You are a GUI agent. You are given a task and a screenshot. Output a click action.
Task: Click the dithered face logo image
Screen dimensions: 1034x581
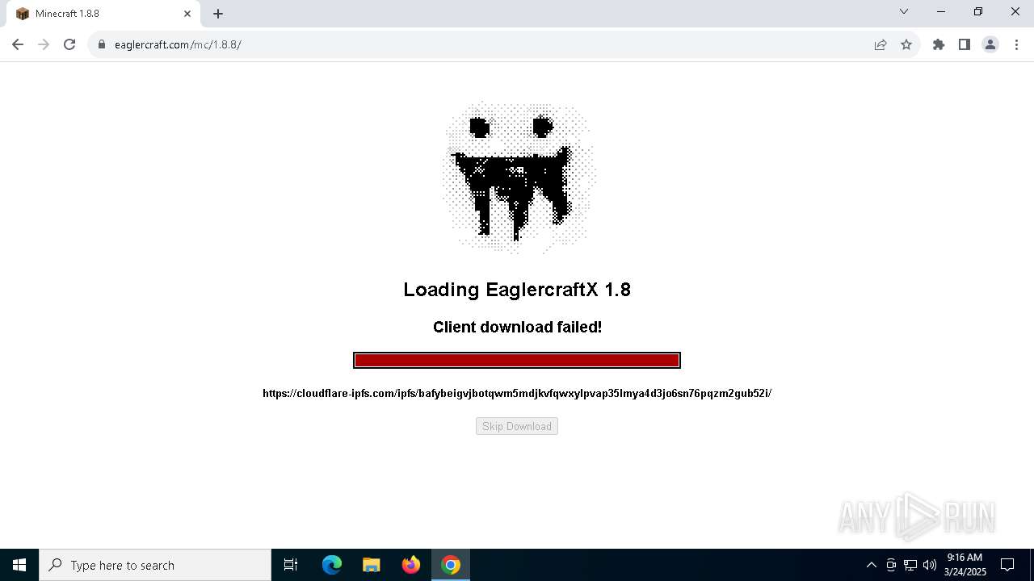[519, 177]
